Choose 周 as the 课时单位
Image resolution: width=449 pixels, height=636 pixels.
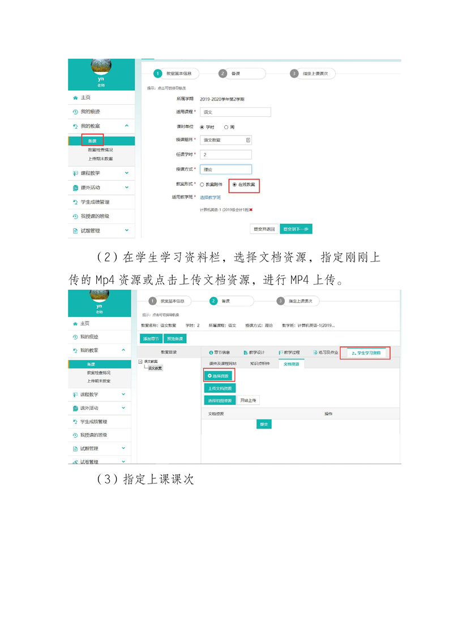click(226, 127)
